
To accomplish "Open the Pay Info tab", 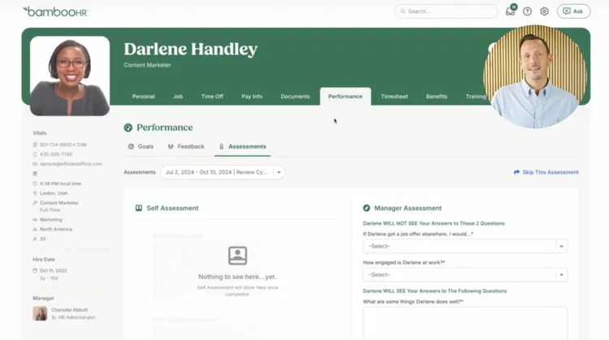I will 252,97.
